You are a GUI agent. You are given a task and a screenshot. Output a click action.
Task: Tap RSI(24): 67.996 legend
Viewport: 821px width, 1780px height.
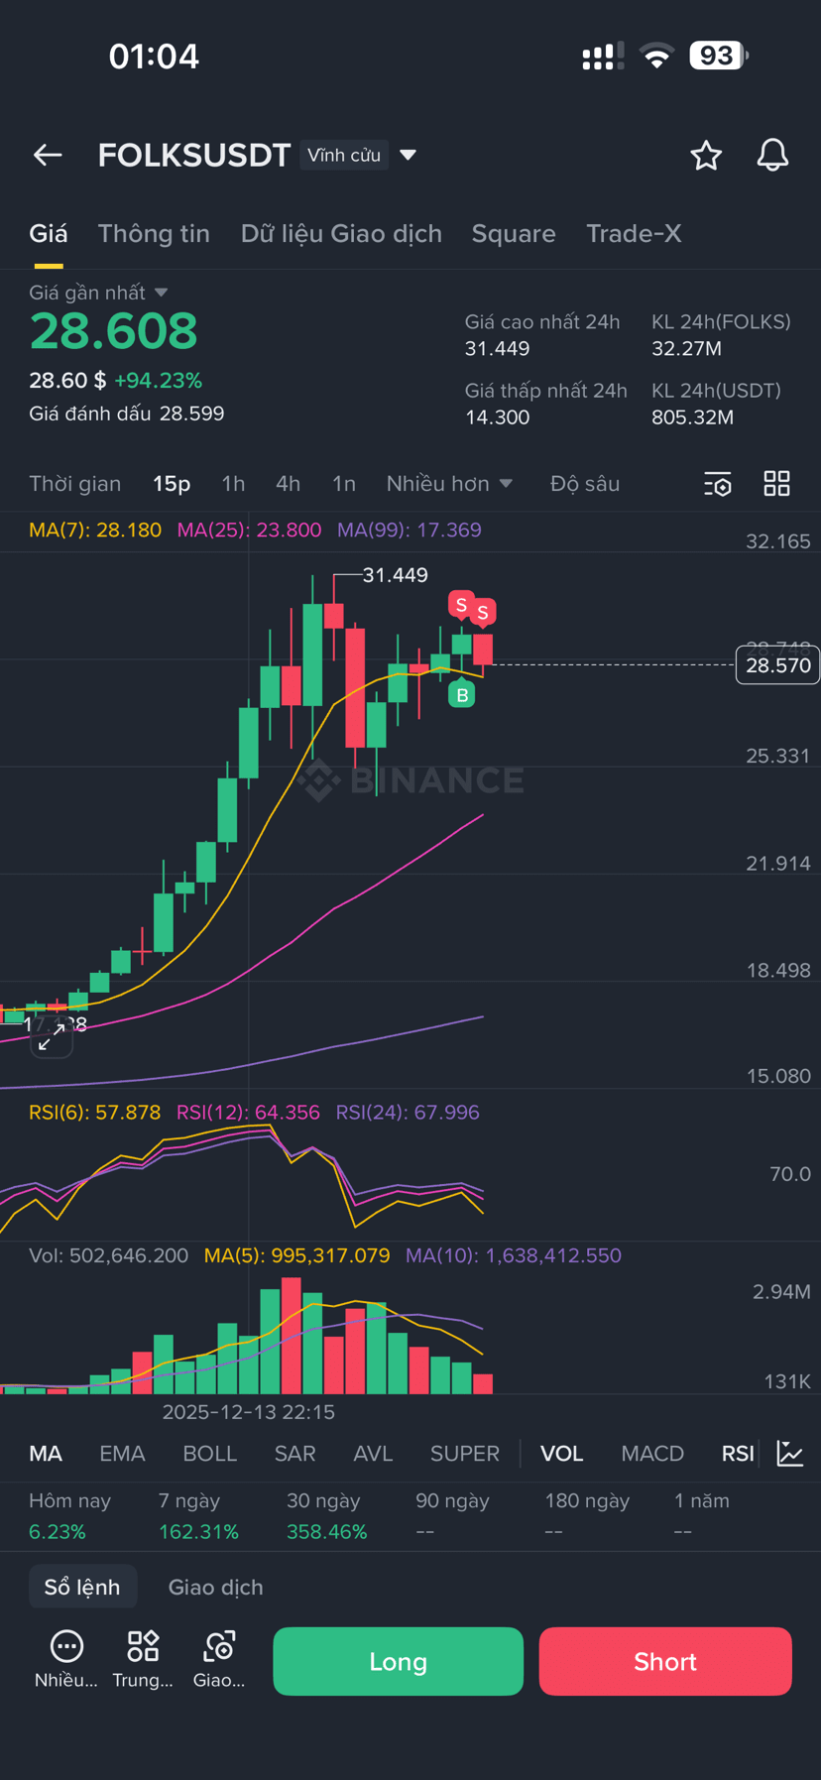(x=408, y=1112)
